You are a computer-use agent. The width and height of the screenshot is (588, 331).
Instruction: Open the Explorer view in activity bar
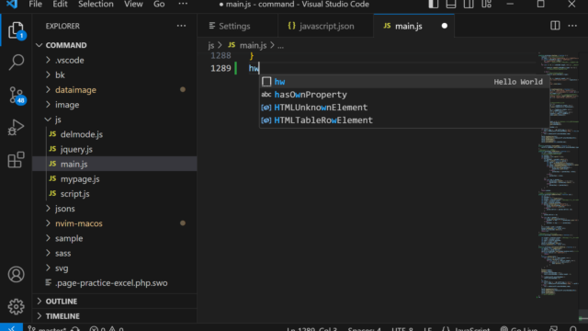[x=17, y=30]
